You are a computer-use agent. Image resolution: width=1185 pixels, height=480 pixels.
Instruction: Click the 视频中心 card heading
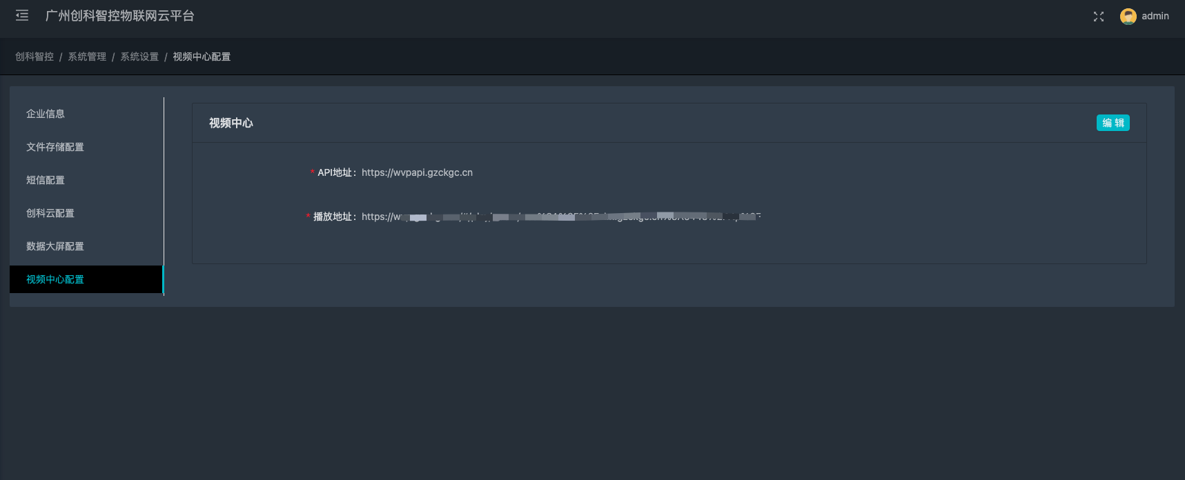[x=231, y=123]
